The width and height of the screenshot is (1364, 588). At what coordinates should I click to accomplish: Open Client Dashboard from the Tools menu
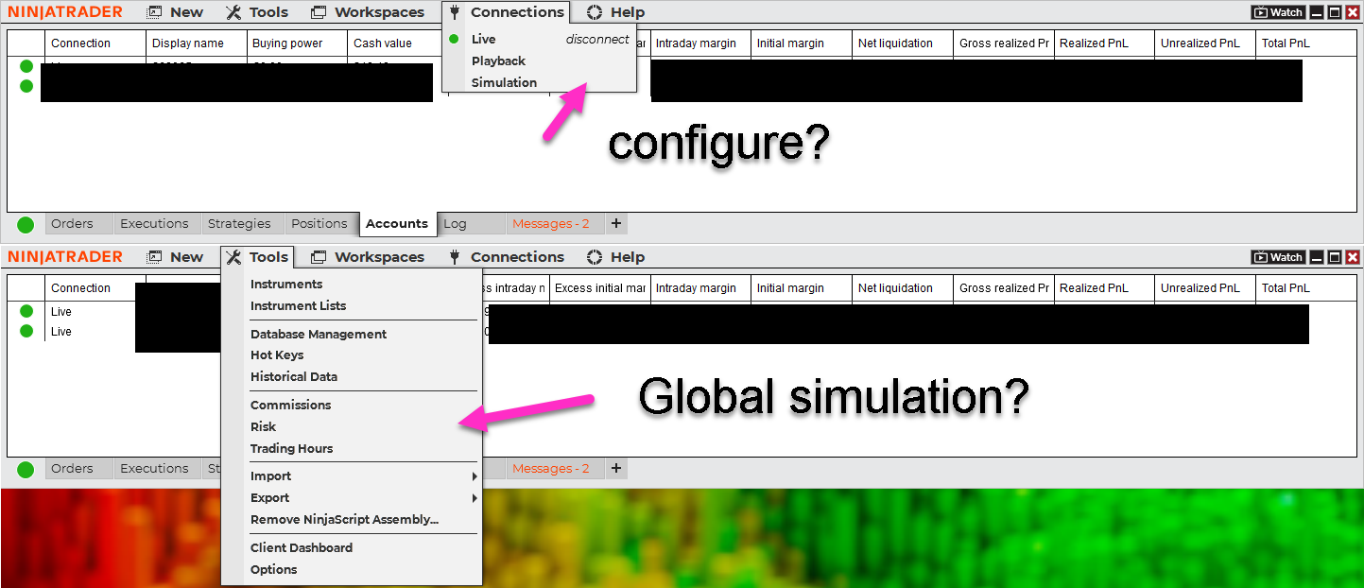pyautogui.click(x=302, y=547)
